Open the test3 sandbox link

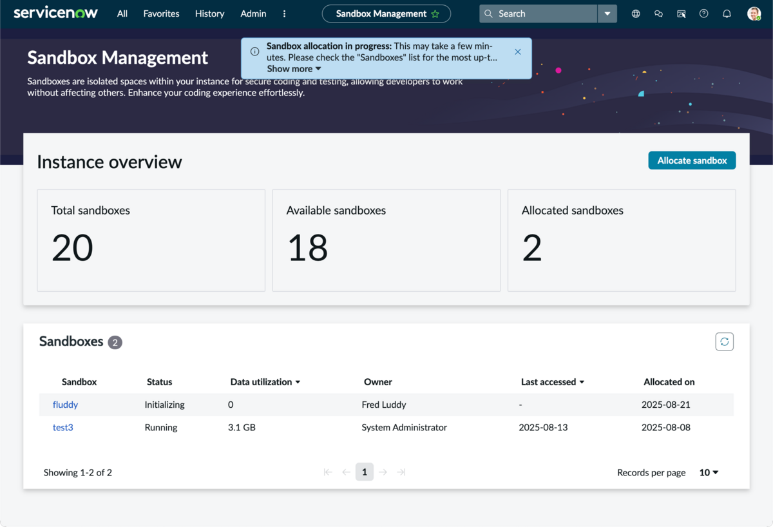pyautogui.click(x=62, y=427)
